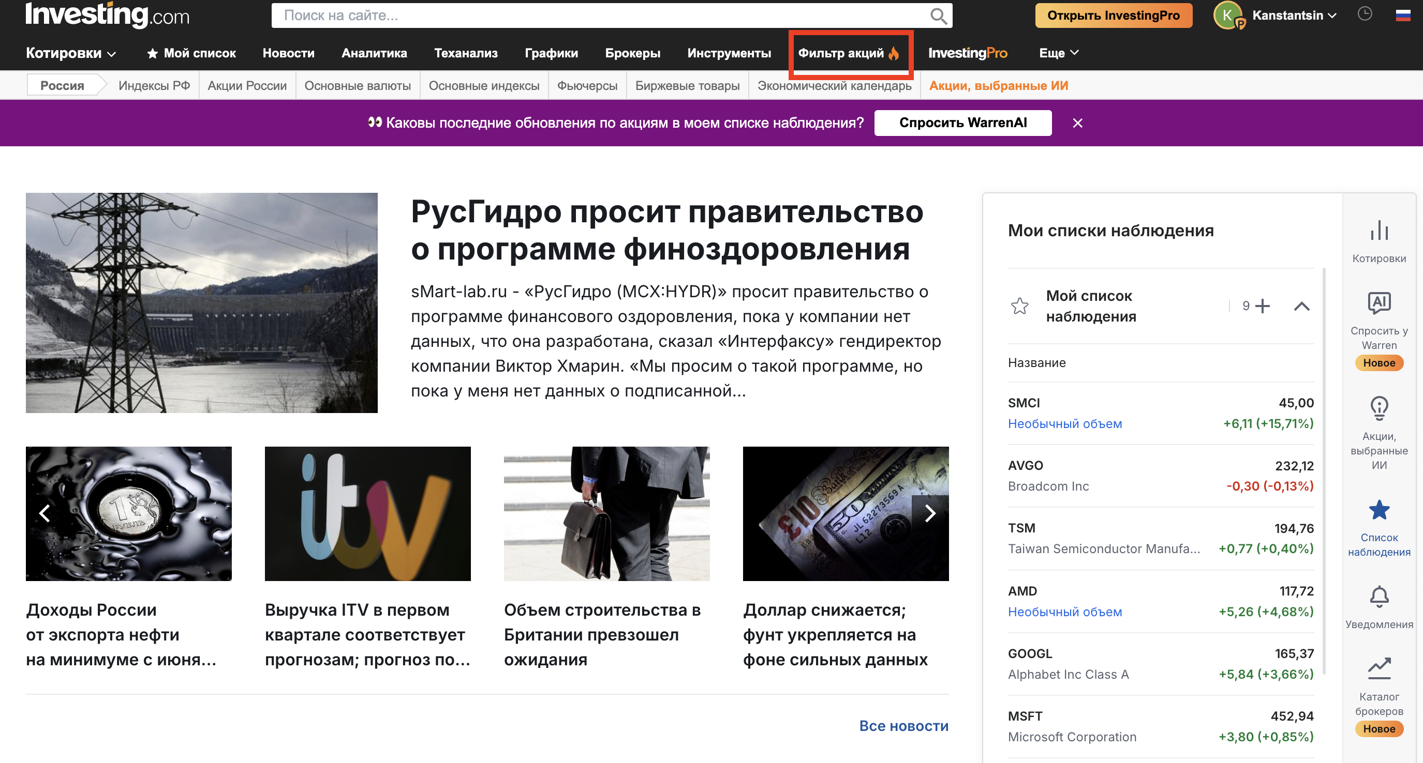Open the Новости menu item
This screenshot has height=763, width=1423.
(288, 53)
